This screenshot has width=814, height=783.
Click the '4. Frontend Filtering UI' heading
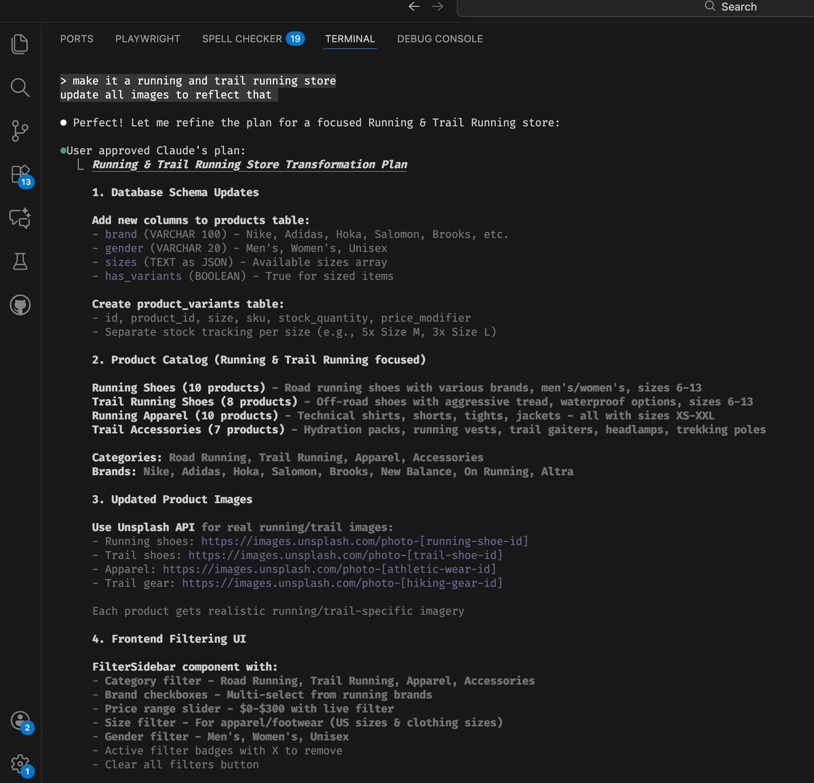[x=169, y=639]
